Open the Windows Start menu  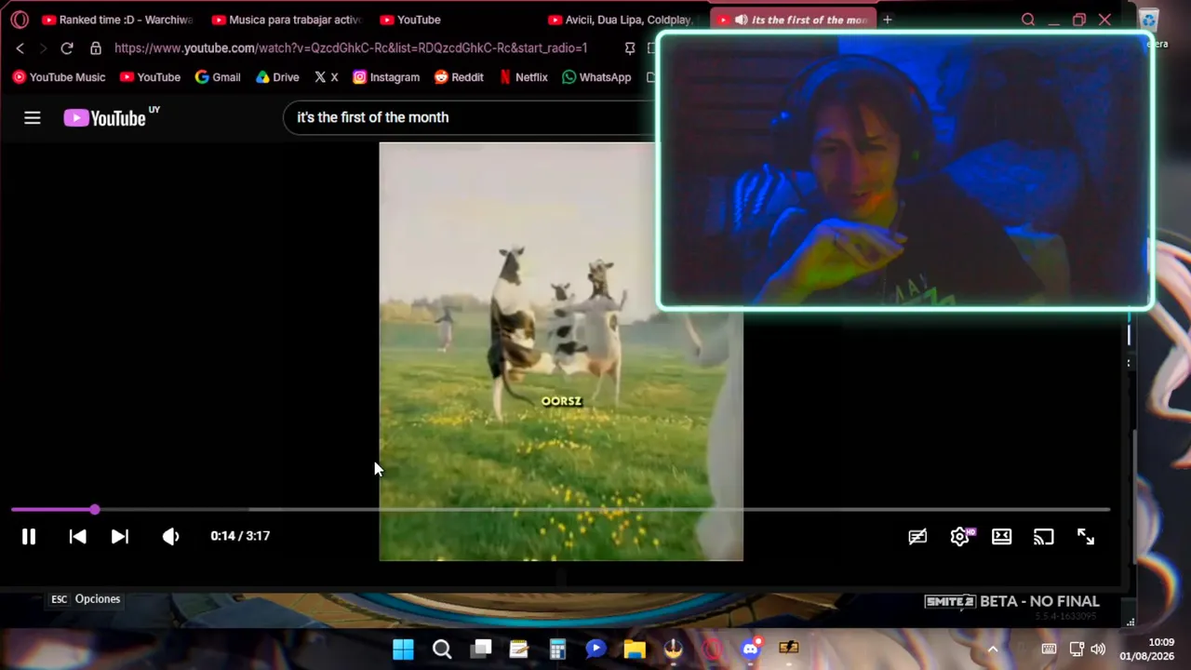coord(403,650)
